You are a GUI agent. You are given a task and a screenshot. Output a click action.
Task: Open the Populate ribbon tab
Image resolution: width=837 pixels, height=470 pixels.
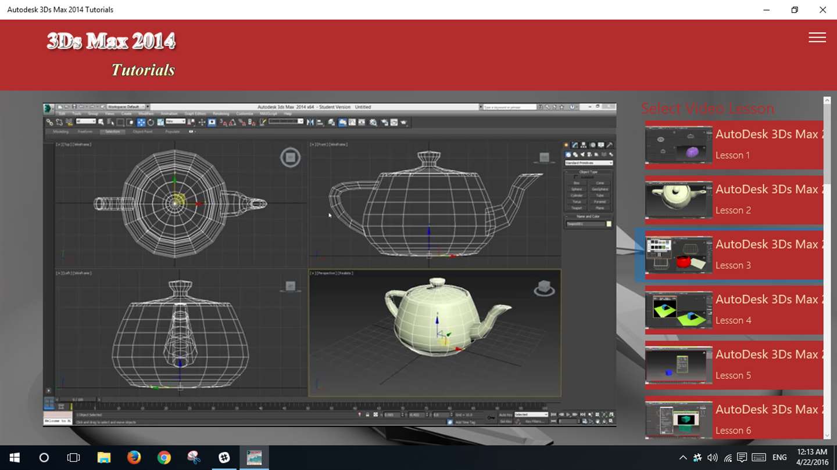pyautogui.click(x=173, y=132)
